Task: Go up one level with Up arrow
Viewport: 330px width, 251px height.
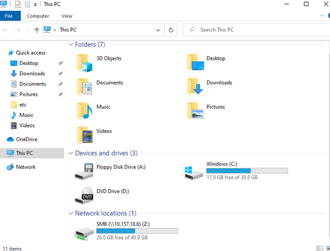Action: click(x=36, y=30)
